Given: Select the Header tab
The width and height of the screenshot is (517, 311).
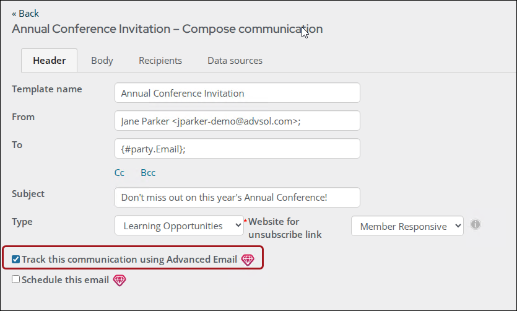Looking at the screenshot, I should coord(49,61).
